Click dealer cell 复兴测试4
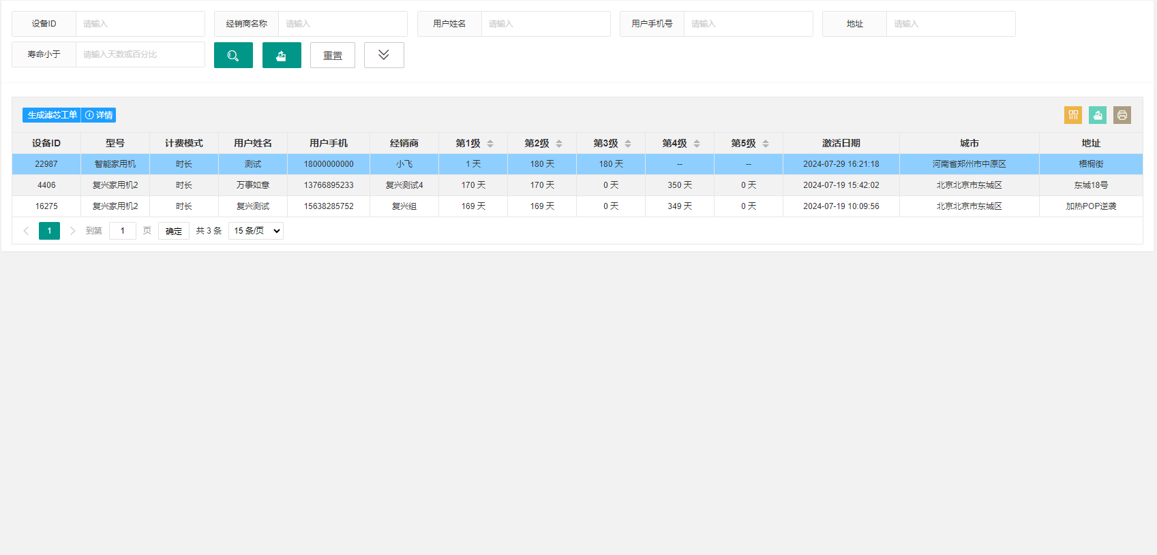Screen dimensions: 1157x555 404,185
